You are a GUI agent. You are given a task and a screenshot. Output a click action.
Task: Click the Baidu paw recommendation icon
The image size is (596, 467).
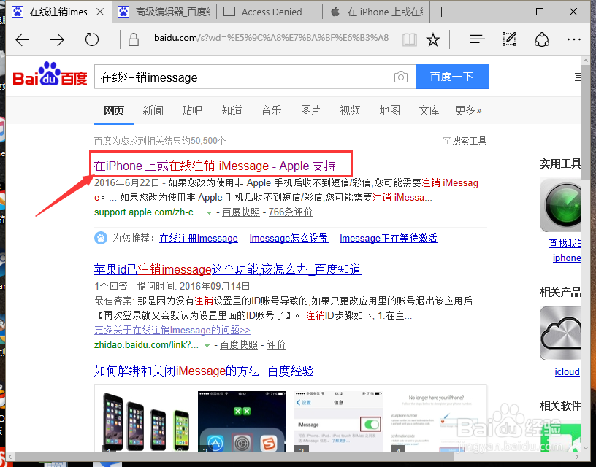coord(101,238)
